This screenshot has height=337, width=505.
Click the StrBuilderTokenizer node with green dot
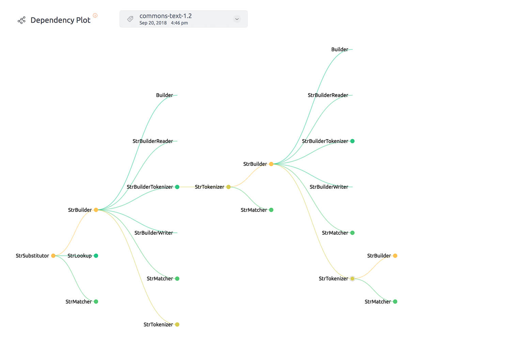(x=177, y=187)
